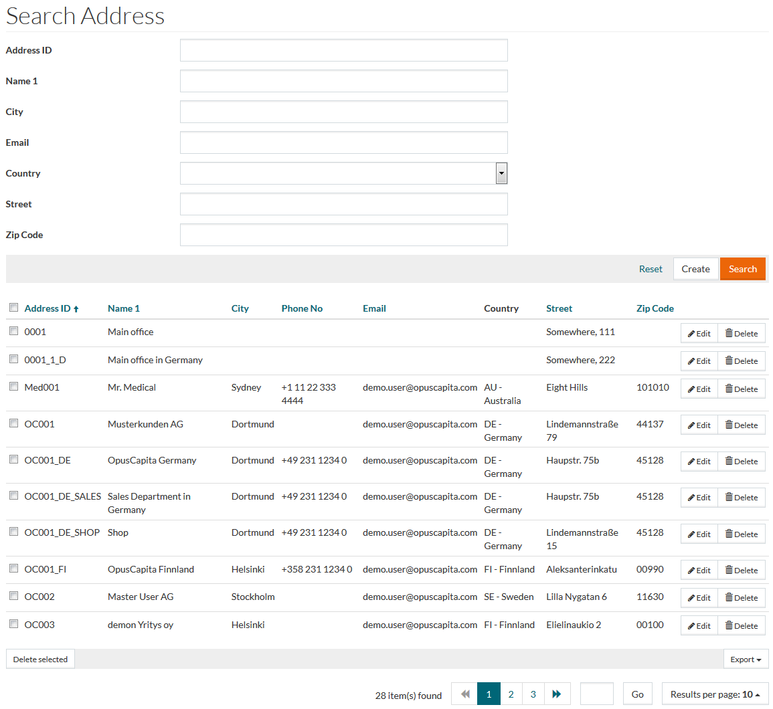Select the checkbox for Med001 row

pyautogui.click(x=13, y=387)
